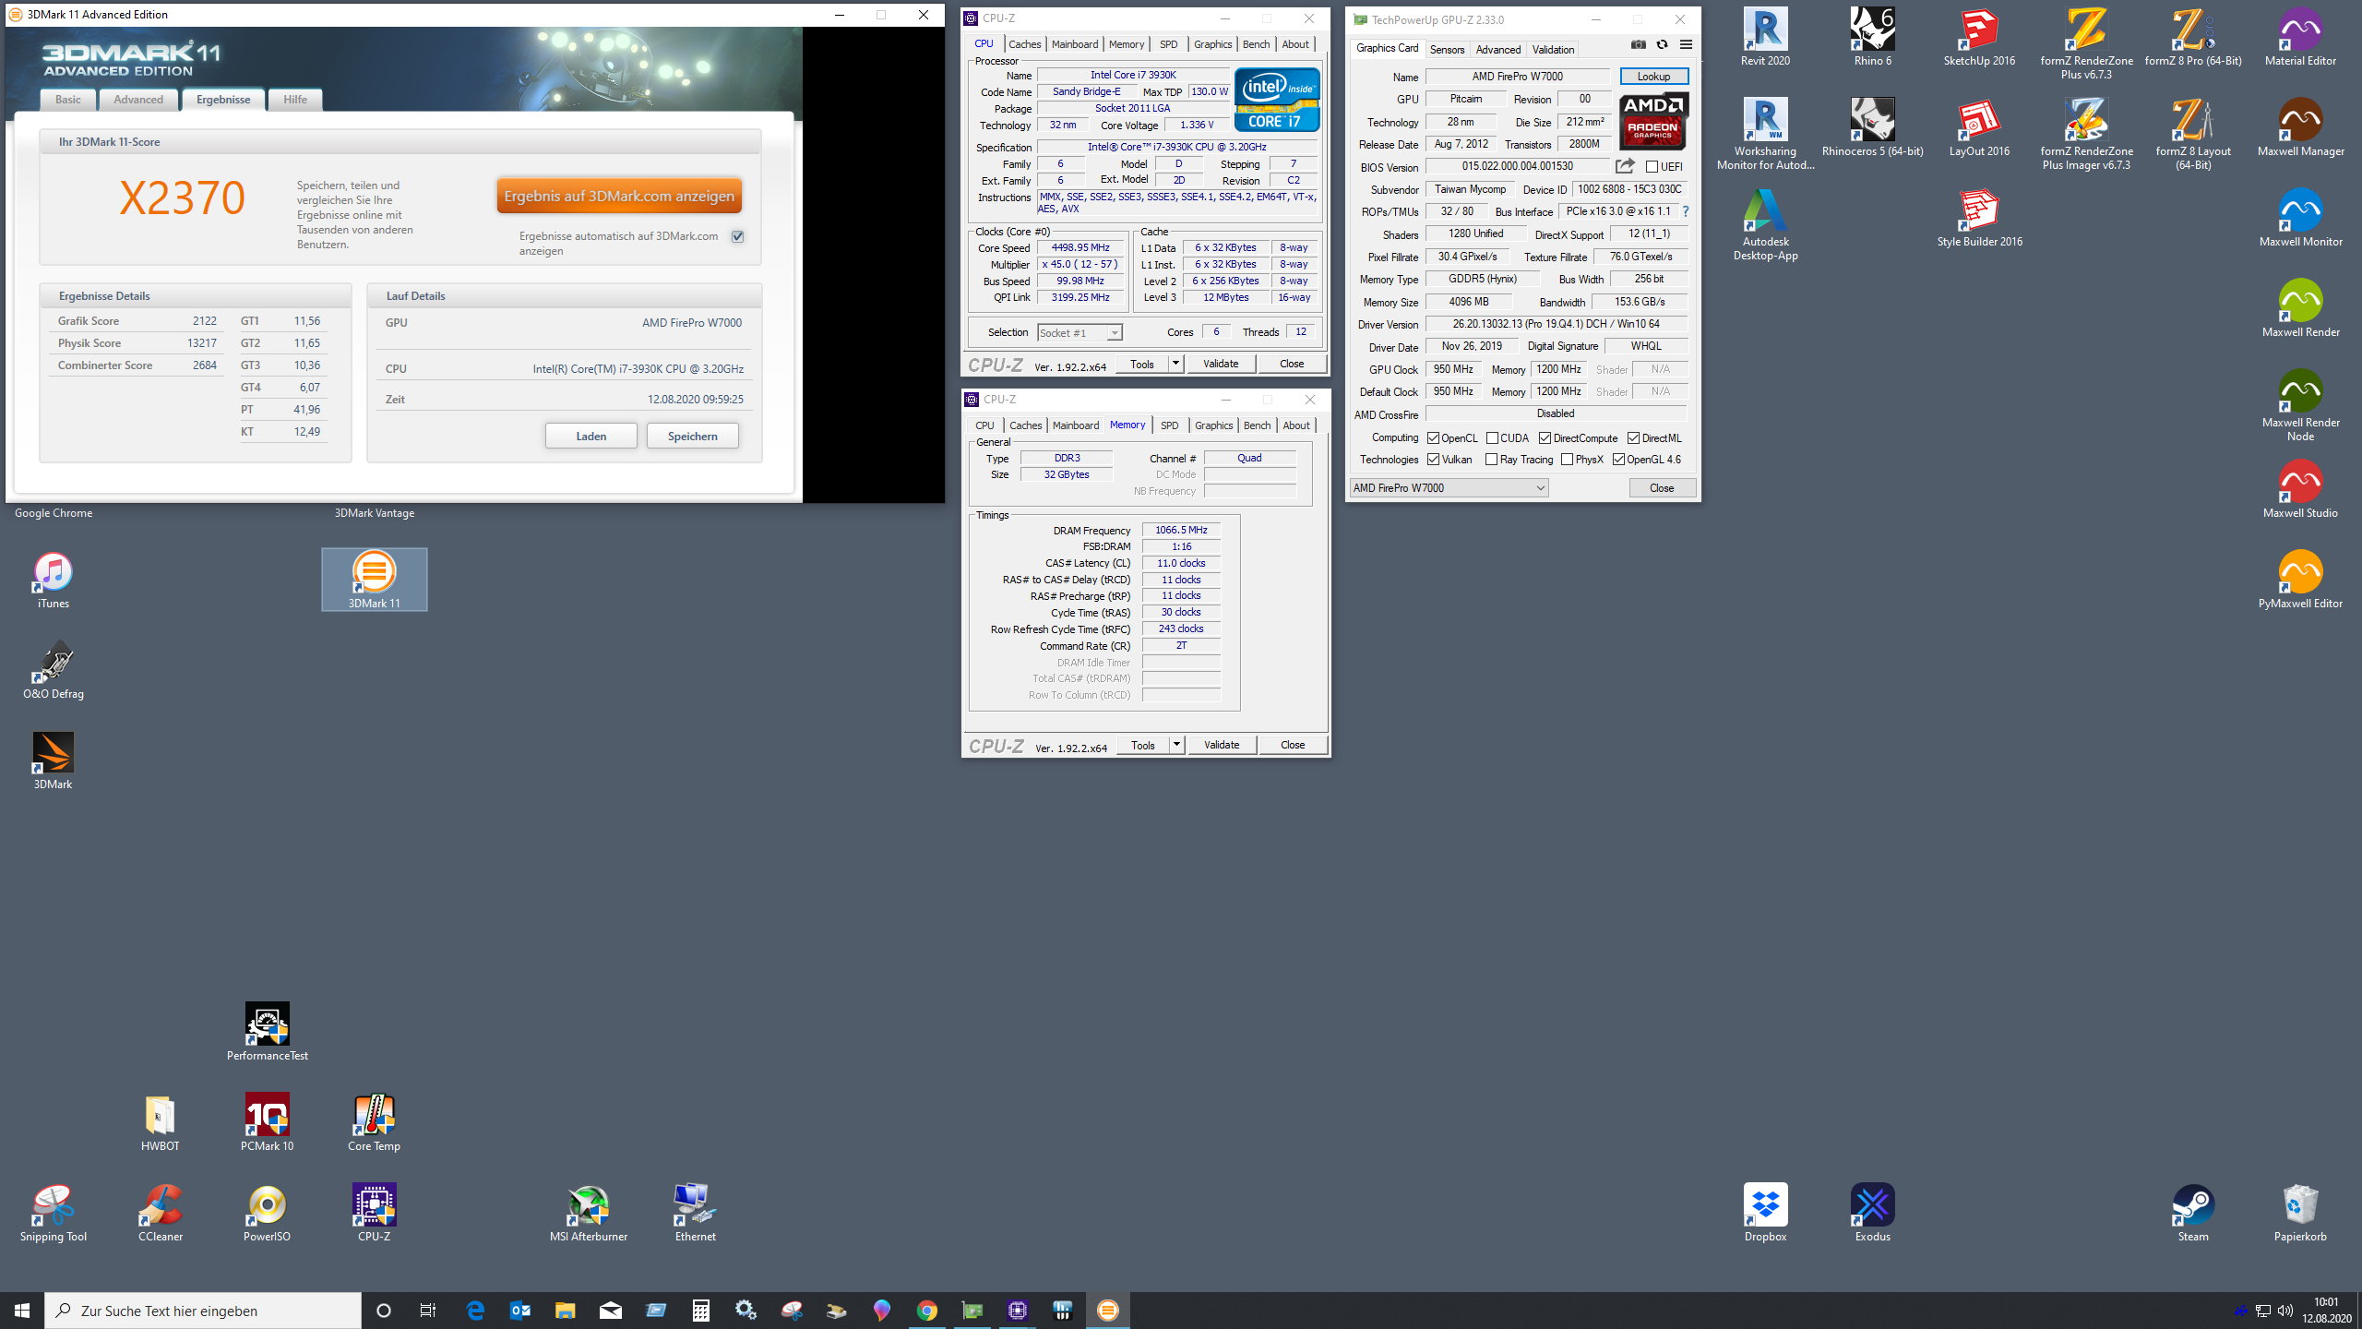Click Windows taskbar search field
This screenshot has height=1329, width=2362.
tap(203, 1310)
